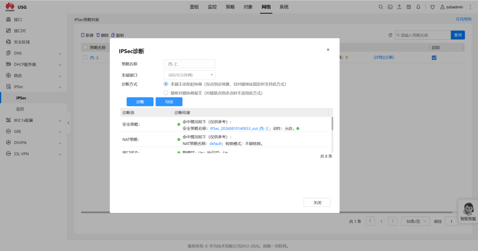Open the [详情] link for 西-上
This screenshot has width=478, height=251.
[378, 57]
